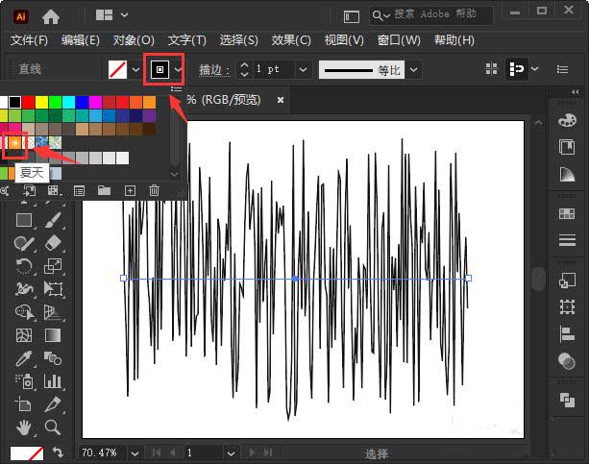Expand the snap options dropdown arrow
Screen dimensions: 589x464
(534, 69)
